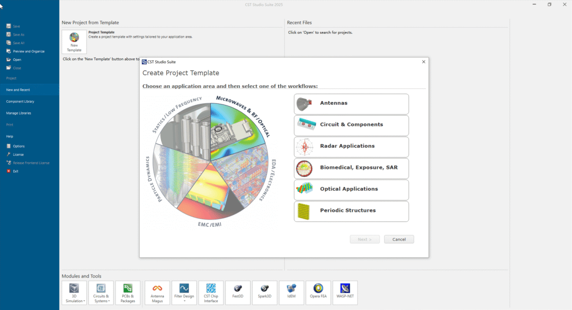Select Optical Applications workflow

tap(351, 190)
